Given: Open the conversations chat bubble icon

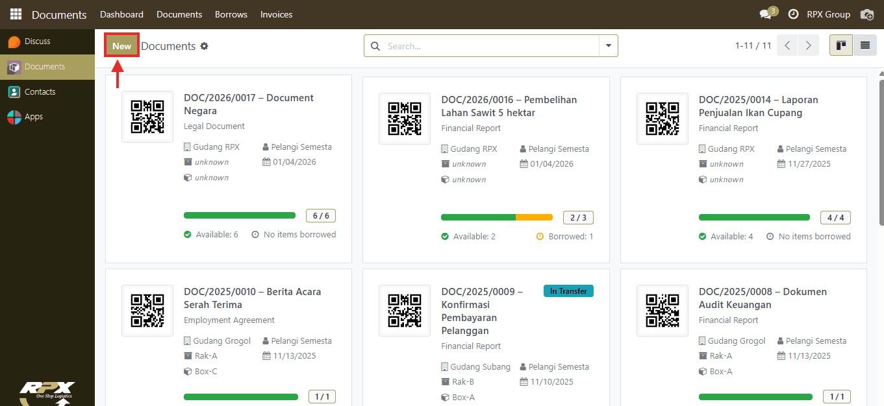Looking at the screenshot, I should pyautogui.click(x=766, y=14).
